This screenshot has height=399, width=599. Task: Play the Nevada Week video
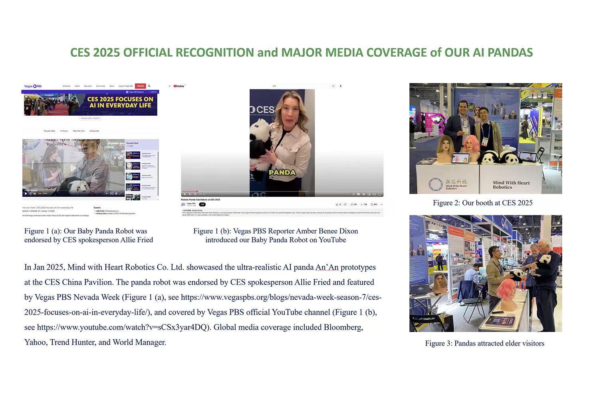(26, 194)
